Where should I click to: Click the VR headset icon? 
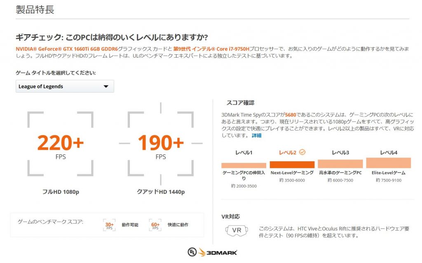pos(237,230)
